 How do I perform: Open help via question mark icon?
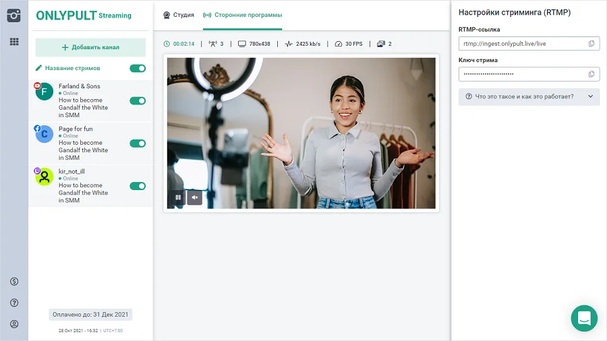[x=14, y=303]
